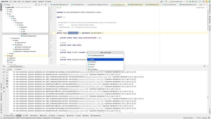Switch to pom.xml (sales-info) tab
Screen dimensions: 211x119
coord(170,5)
